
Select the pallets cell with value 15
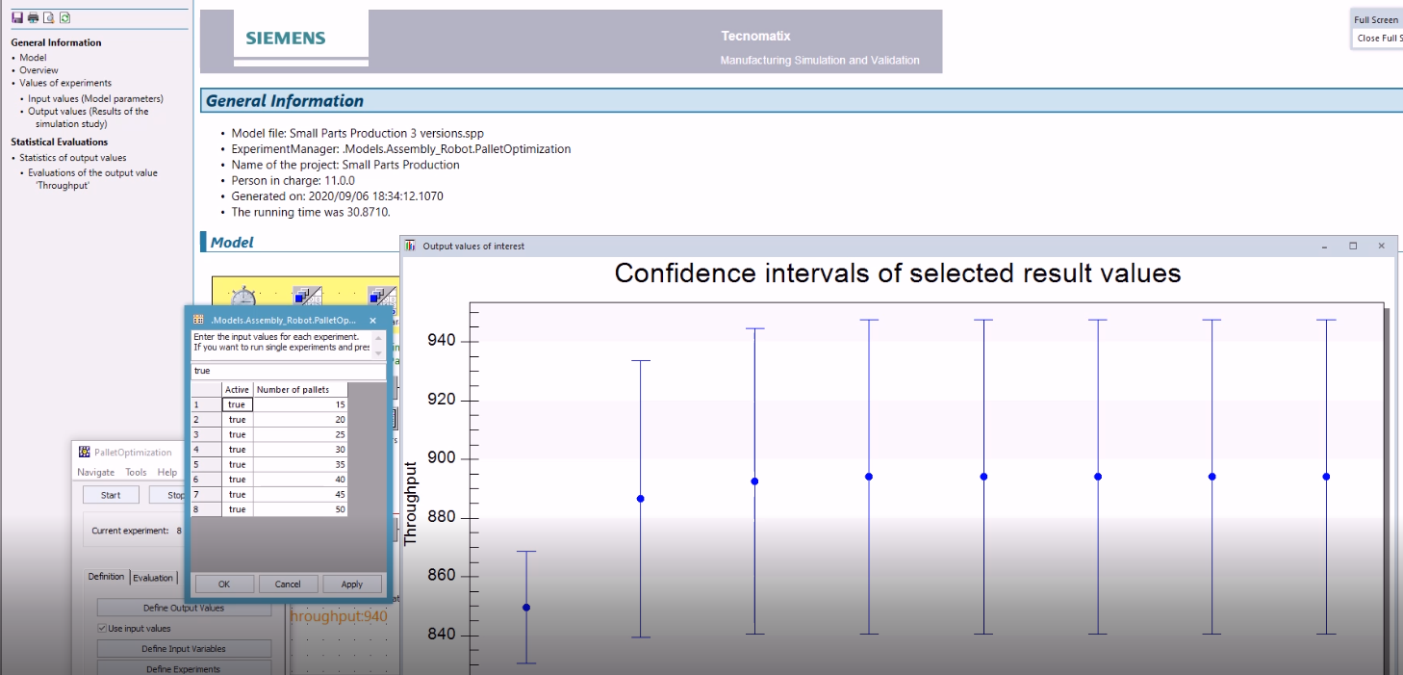pyautogui.click(x=300, y=404)
